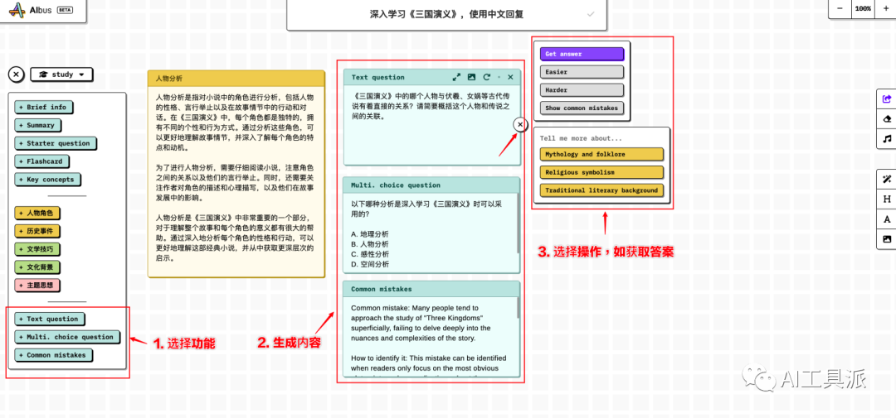Image resolution: width=896 pixels, height=418 pixels.
Task: Close the left study panel
Action: point(17,74)
